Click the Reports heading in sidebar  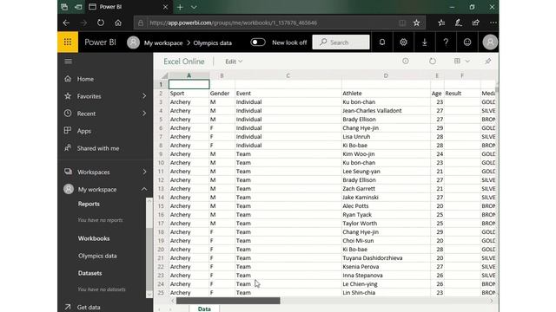89,204
